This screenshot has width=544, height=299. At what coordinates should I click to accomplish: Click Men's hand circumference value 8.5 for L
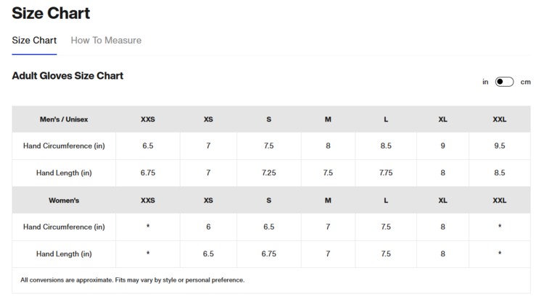click(x=386, y=146)
